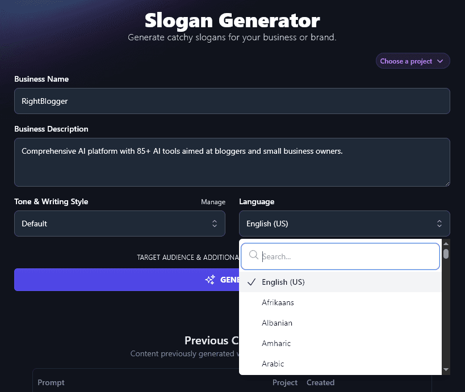Image resolution: width=465 pixels, height=392 pixels.
Task: Click the up arrow on the language list scrollbar
Action: (x=446, y=244)
